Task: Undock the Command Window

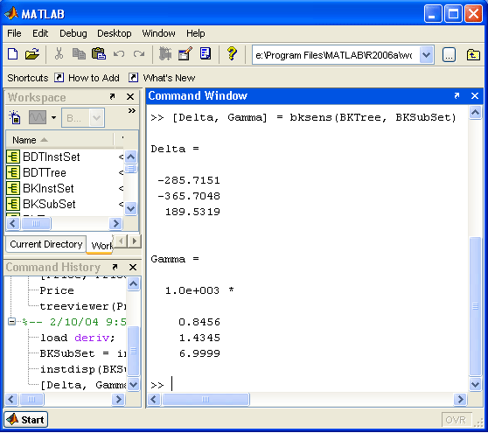Action: coord(457,95)
